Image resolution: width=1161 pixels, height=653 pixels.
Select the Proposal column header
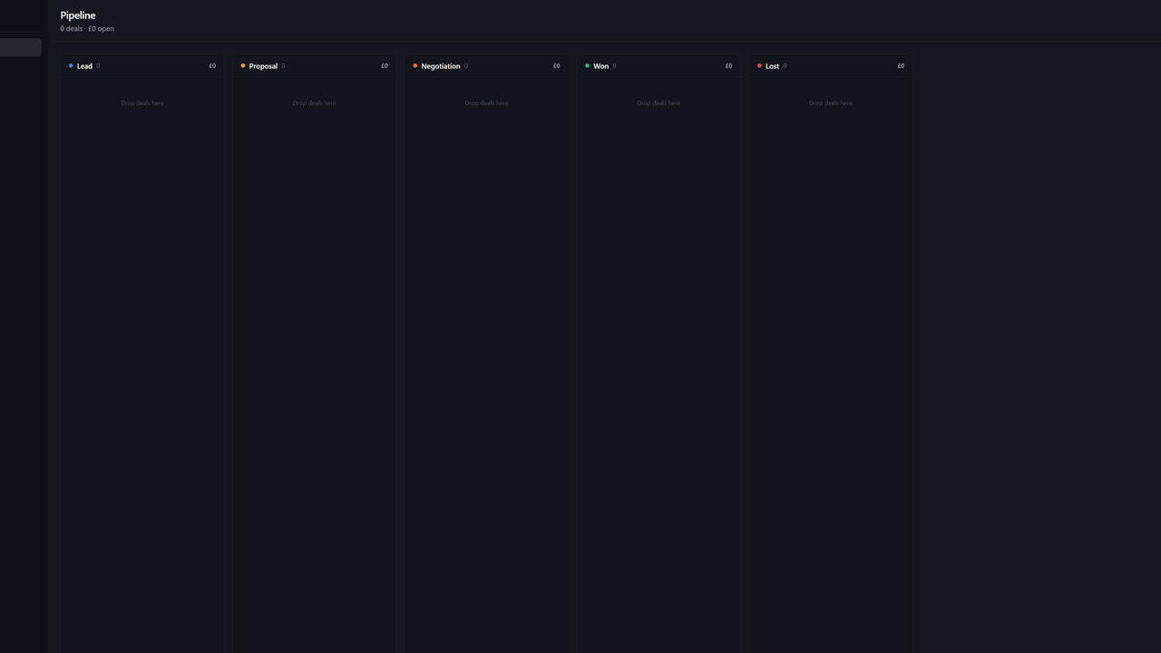tap(314, 66)
